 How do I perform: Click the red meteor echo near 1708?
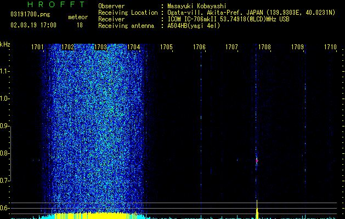coord(257,160)
